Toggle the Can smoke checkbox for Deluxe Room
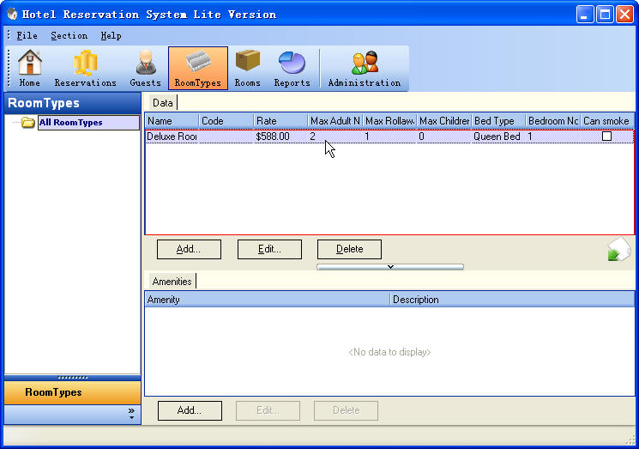The image size is (639, 449). pyautogui.click(x=606, y=137)
